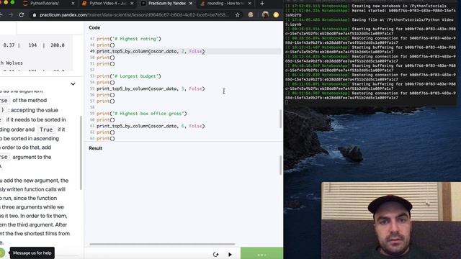
Task: Click the round gray extension icon
Action: [251, 14]
